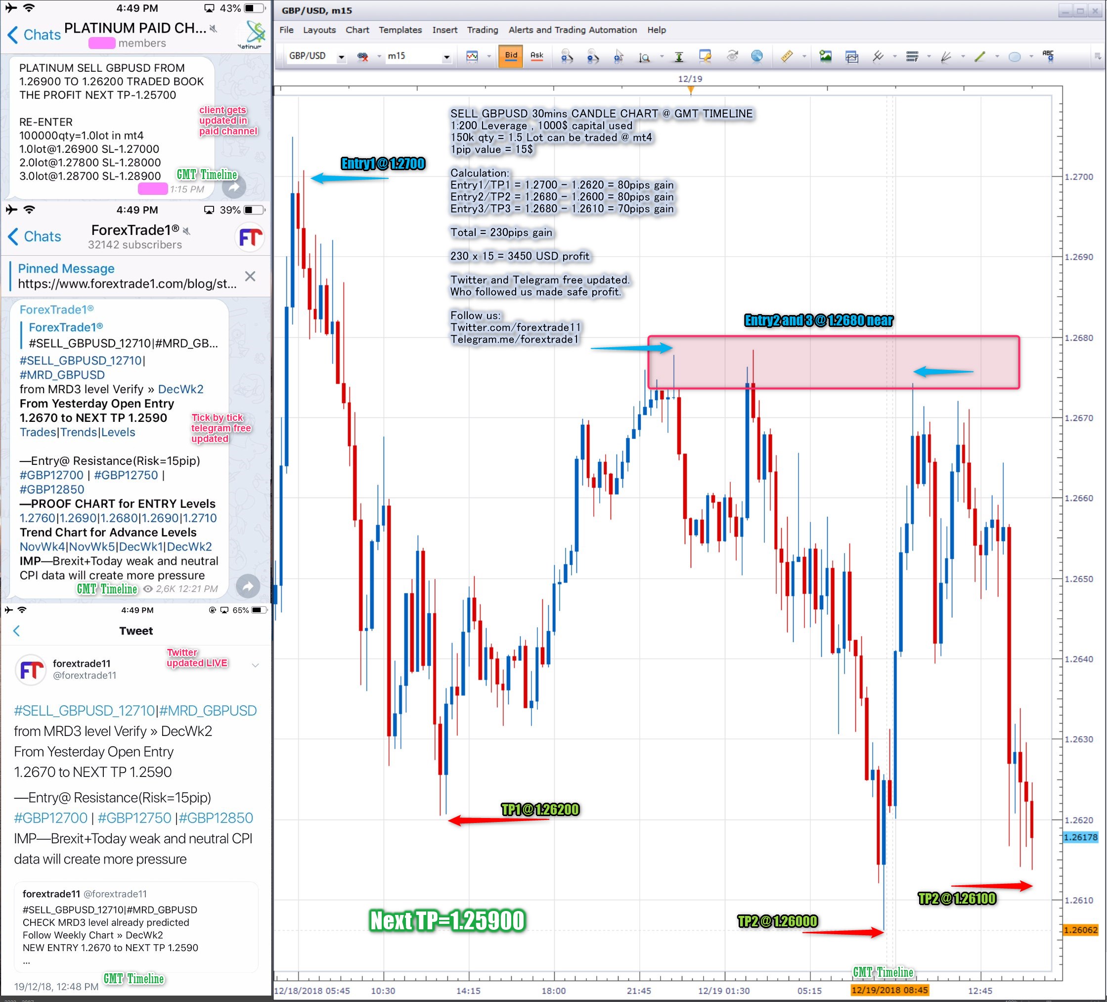This screenshot has width=1107, height=1002.
Task: Open the Platinum channel avatar icon
Action: (x=252, y=35)
